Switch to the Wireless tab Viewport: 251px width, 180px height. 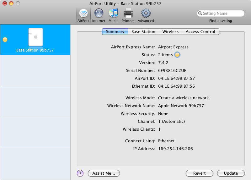point(170,32)
